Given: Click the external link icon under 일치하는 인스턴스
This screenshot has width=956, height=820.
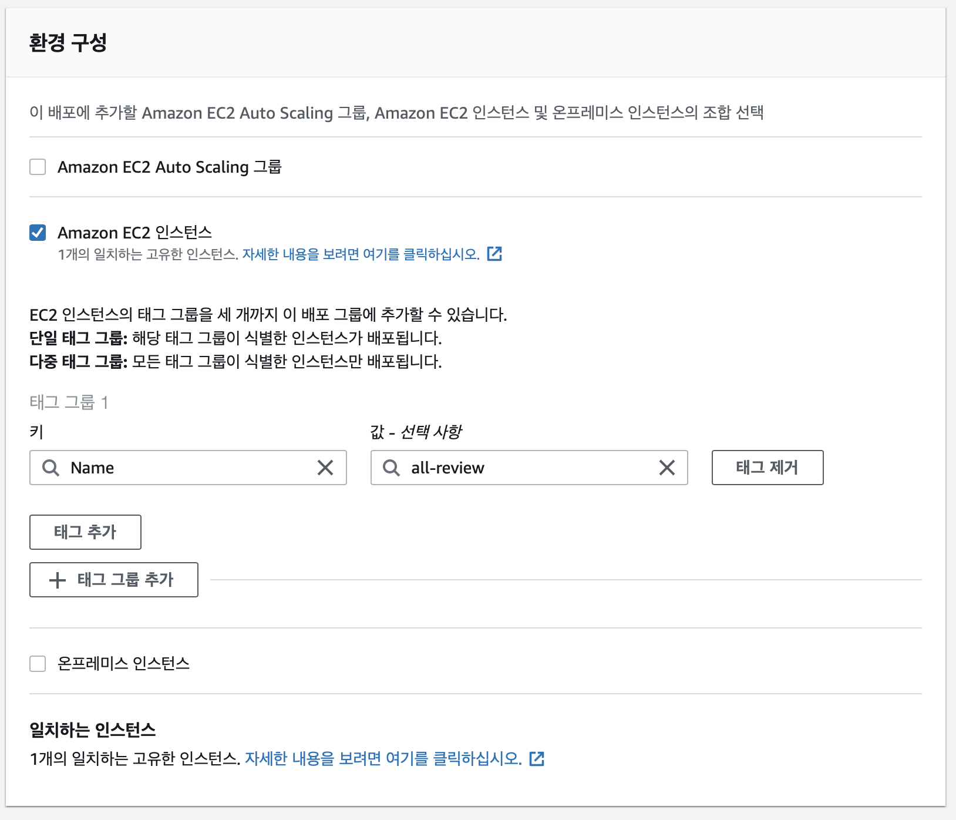Looking at the screenshot, I should point(537,759).
